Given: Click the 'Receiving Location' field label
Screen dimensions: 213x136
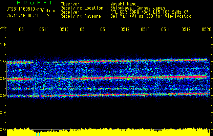Looking at the screenshot, I should click(x=82, y=8).
